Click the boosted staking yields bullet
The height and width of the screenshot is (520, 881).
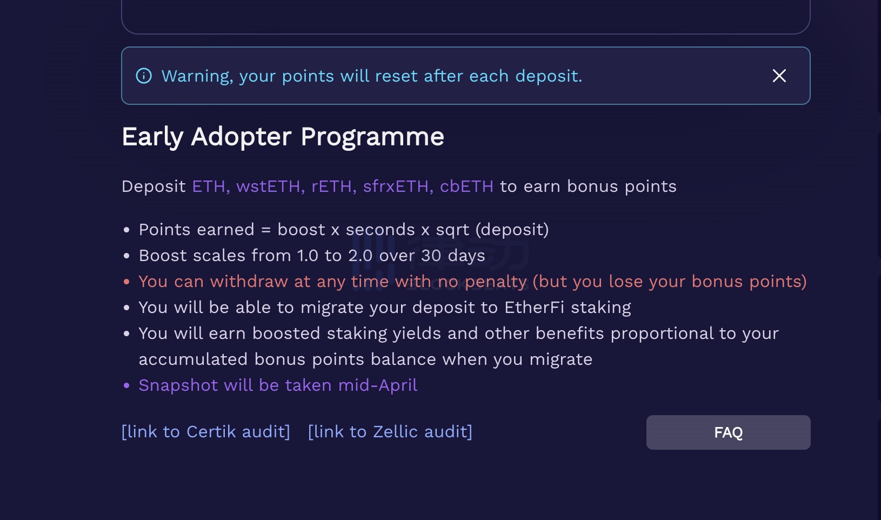click(x=458, y=333)
